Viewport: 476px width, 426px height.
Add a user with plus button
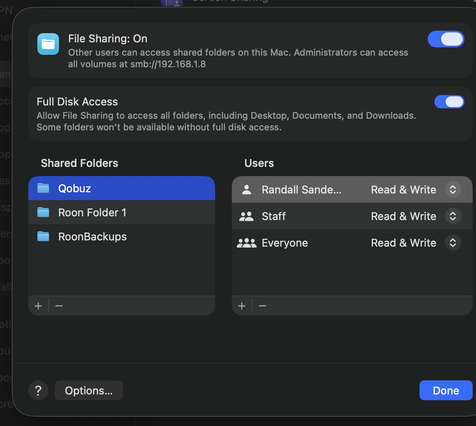click(242, 306)
